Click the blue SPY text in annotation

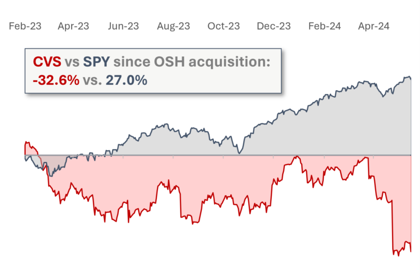[x=96, y=62]
